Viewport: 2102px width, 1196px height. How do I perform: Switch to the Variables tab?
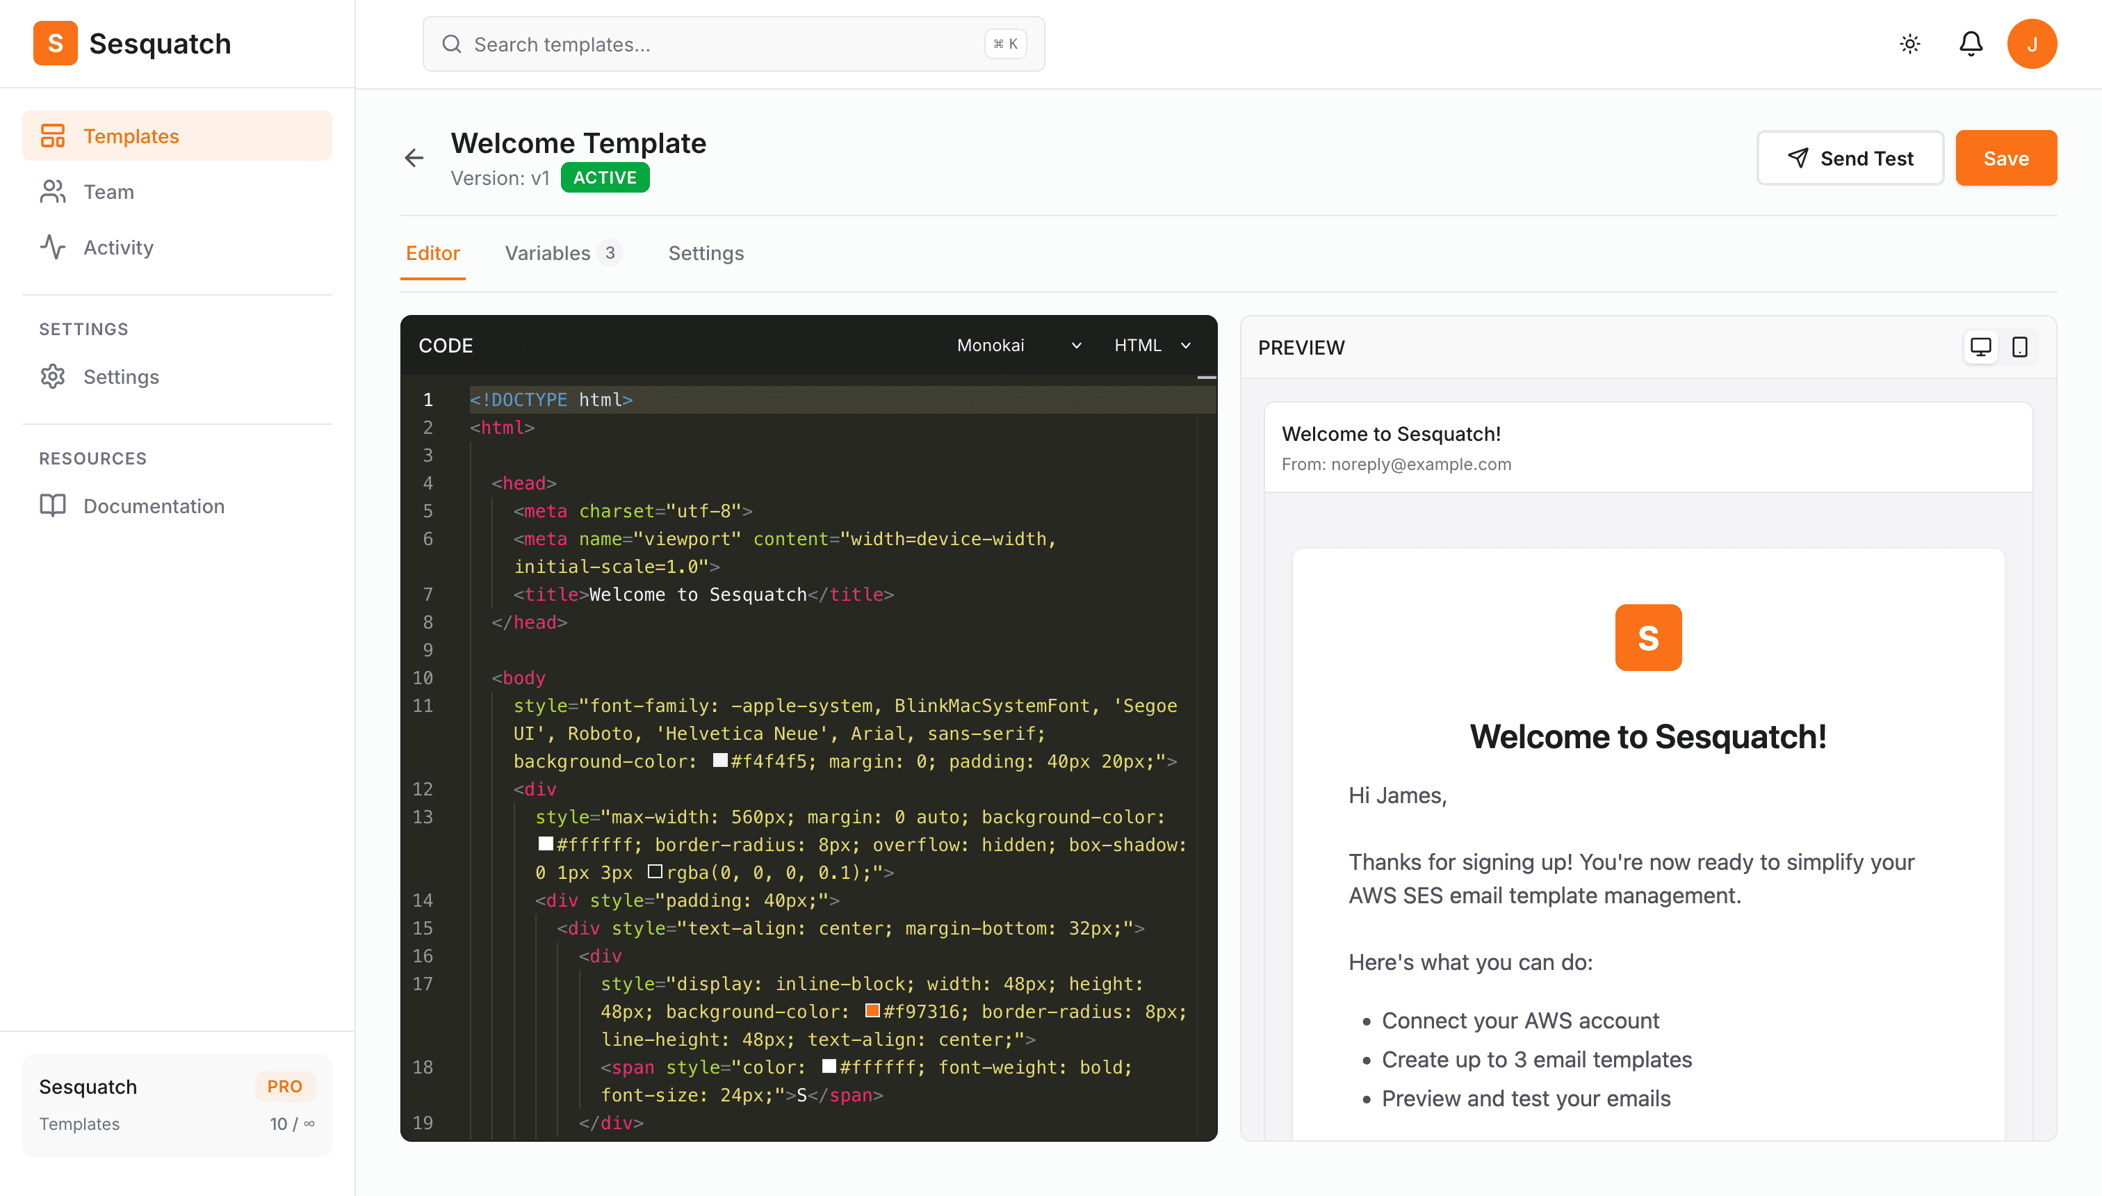[x=548, y=253]
